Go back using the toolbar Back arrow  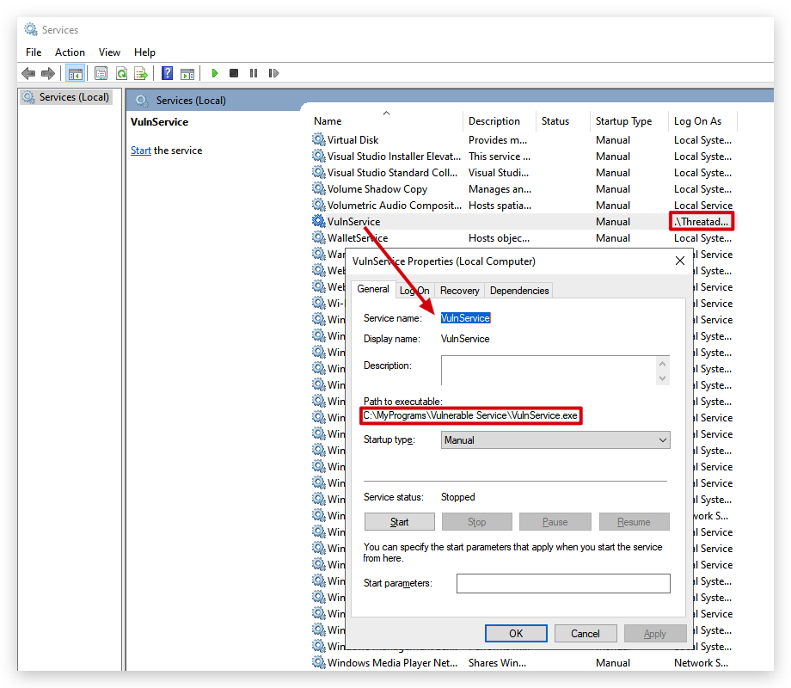point(28,74)
